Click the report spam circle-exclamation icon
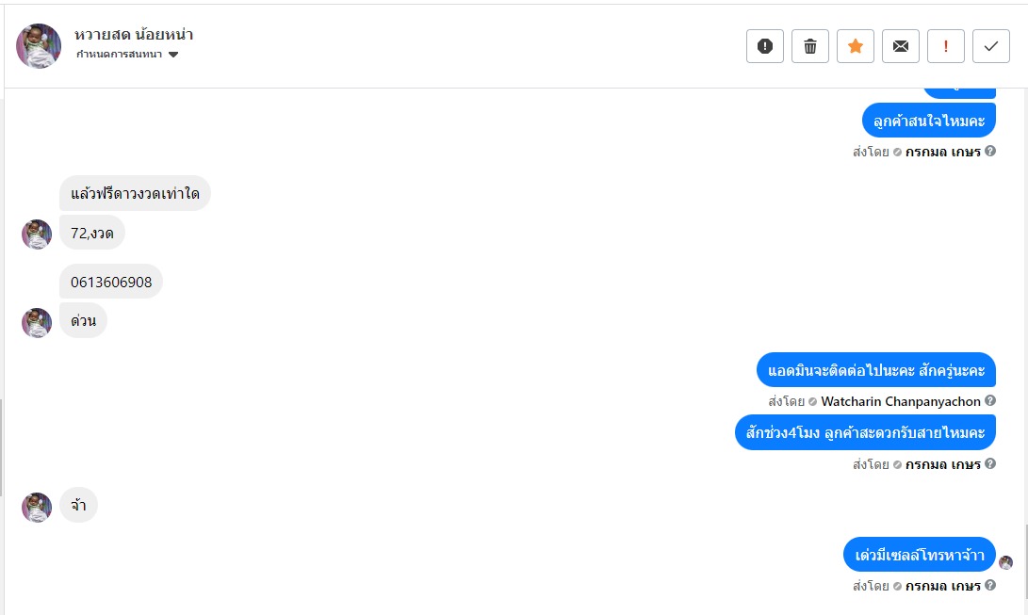The image size is (1028, 615). pyautogui.click(x=765, y=46)
